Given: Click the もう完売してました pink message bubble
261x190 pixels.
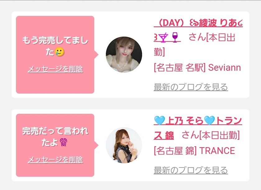Looking at the screenshot, I should point(55,55).
